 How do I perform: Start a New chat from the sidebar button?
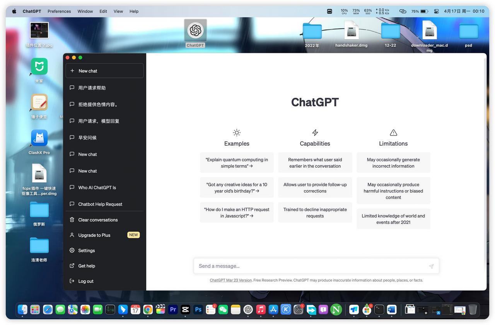coord(104,71)
